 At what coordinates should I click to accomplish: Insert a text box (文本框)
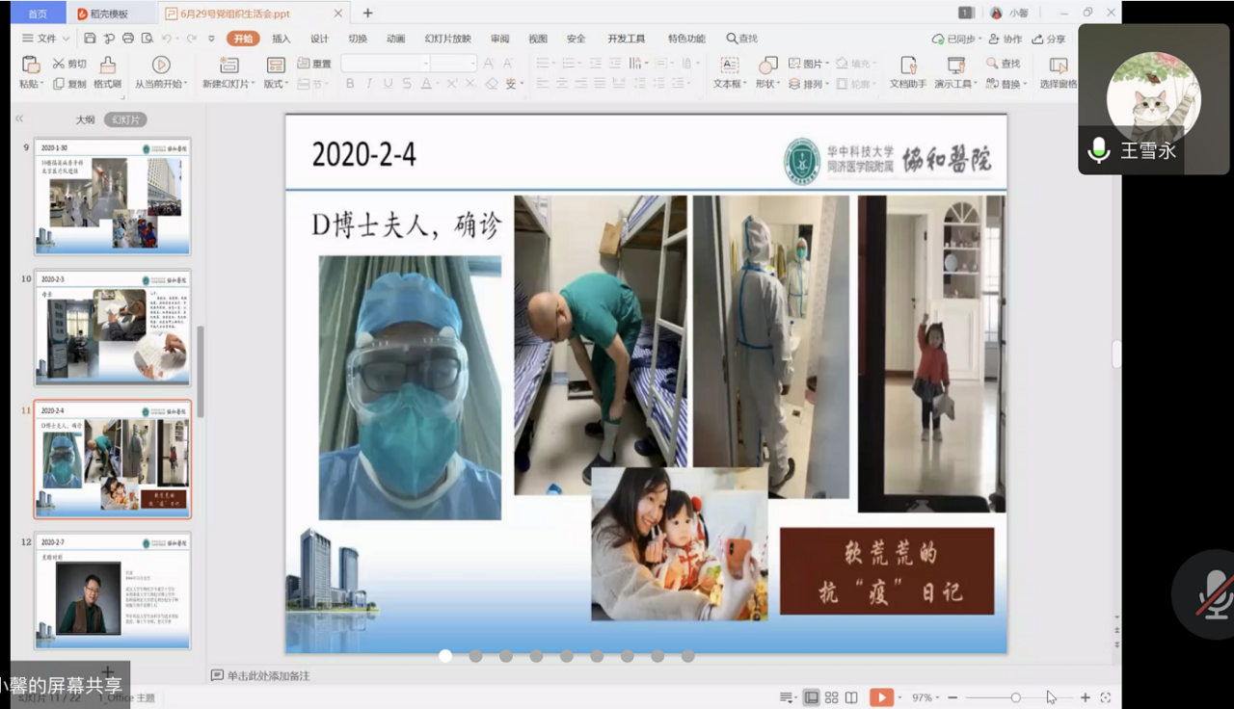tap(729, 65)
